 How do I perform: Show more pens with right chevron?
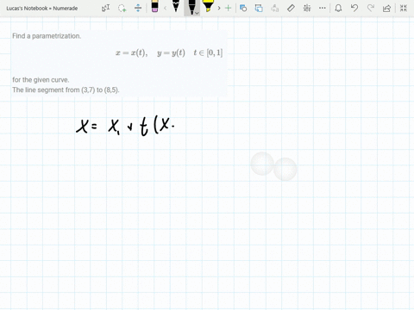pyautogui.click(x=219, y=8)
